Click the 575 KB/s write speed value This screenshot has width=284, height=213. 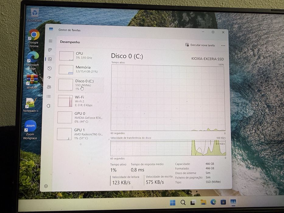pyautogui.click(x=155, y=182)
